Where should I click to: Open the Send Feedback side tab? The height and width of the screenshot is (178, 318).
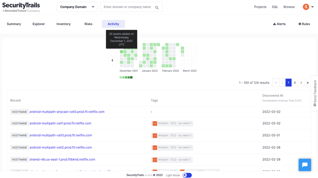click(x=315, y=93)
